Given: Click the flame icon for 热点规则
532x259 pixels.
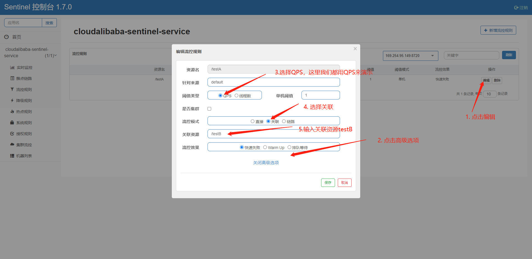Looking at the screenshot, I should point(12,111).
